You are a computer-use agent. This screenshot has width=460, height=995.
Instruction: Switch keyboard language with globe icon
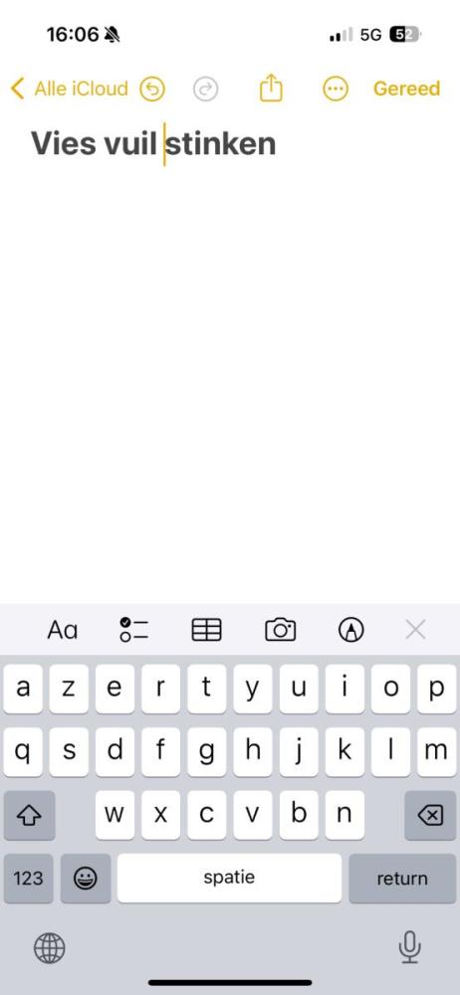[x=49, y=948]
